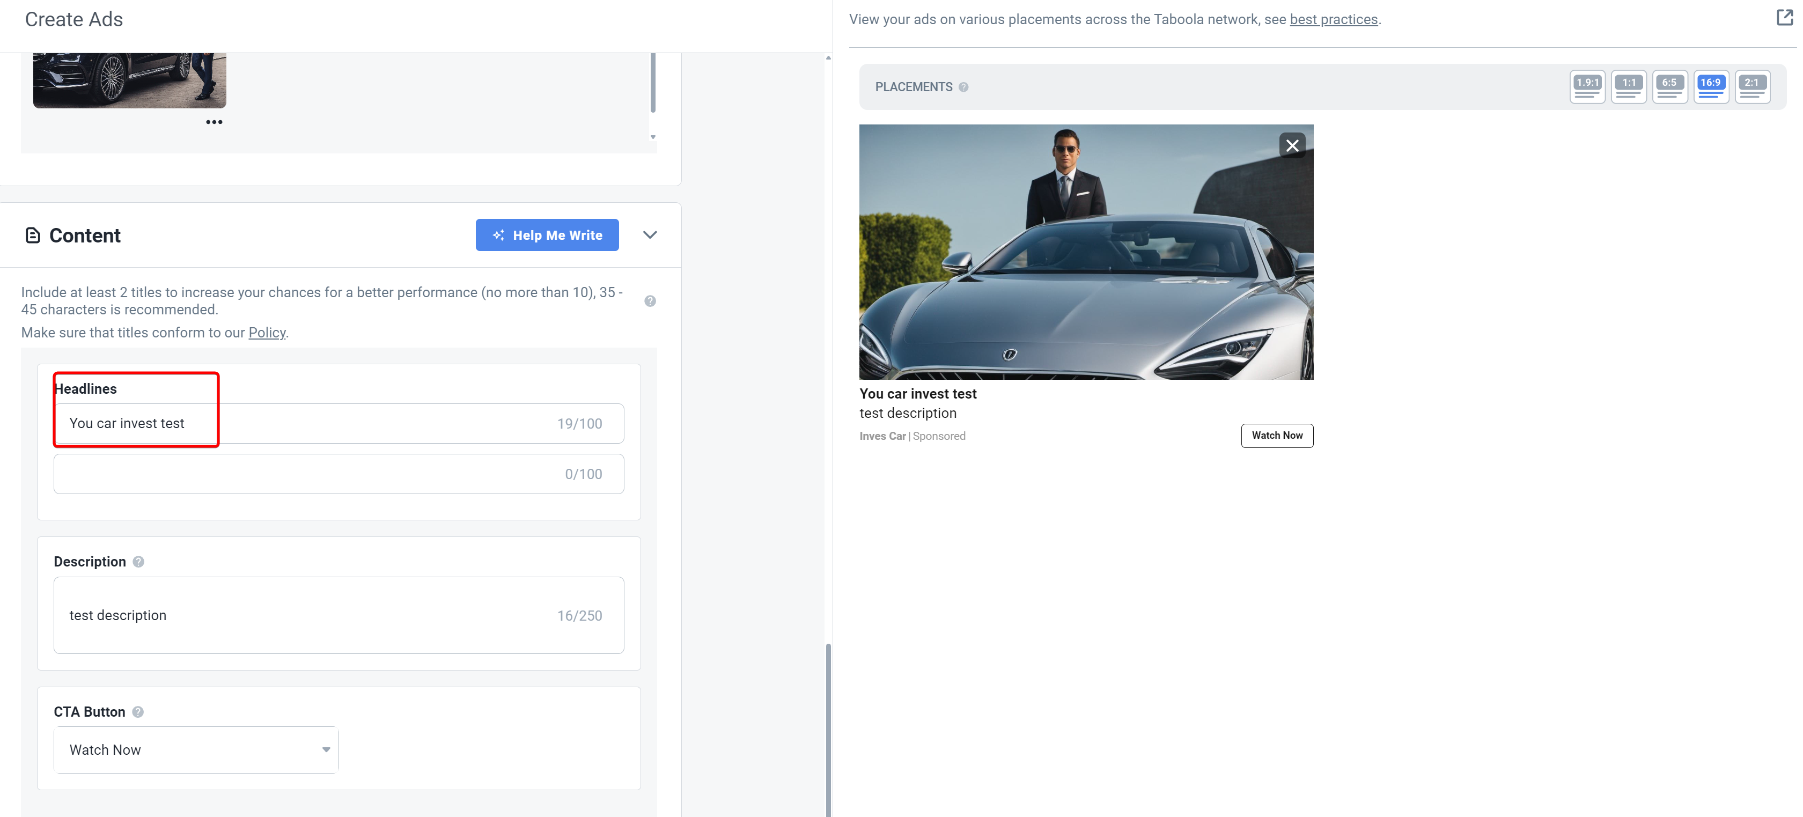Select the 6:5 placement ratio icon
Screen dimensions: 1803x817
[x=1669, y=87]
